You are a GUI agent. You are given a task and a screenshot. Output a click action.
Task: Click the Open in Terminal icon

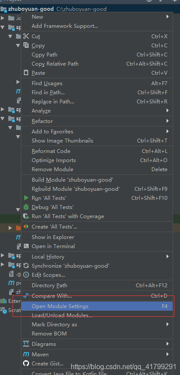pos(26,246)
